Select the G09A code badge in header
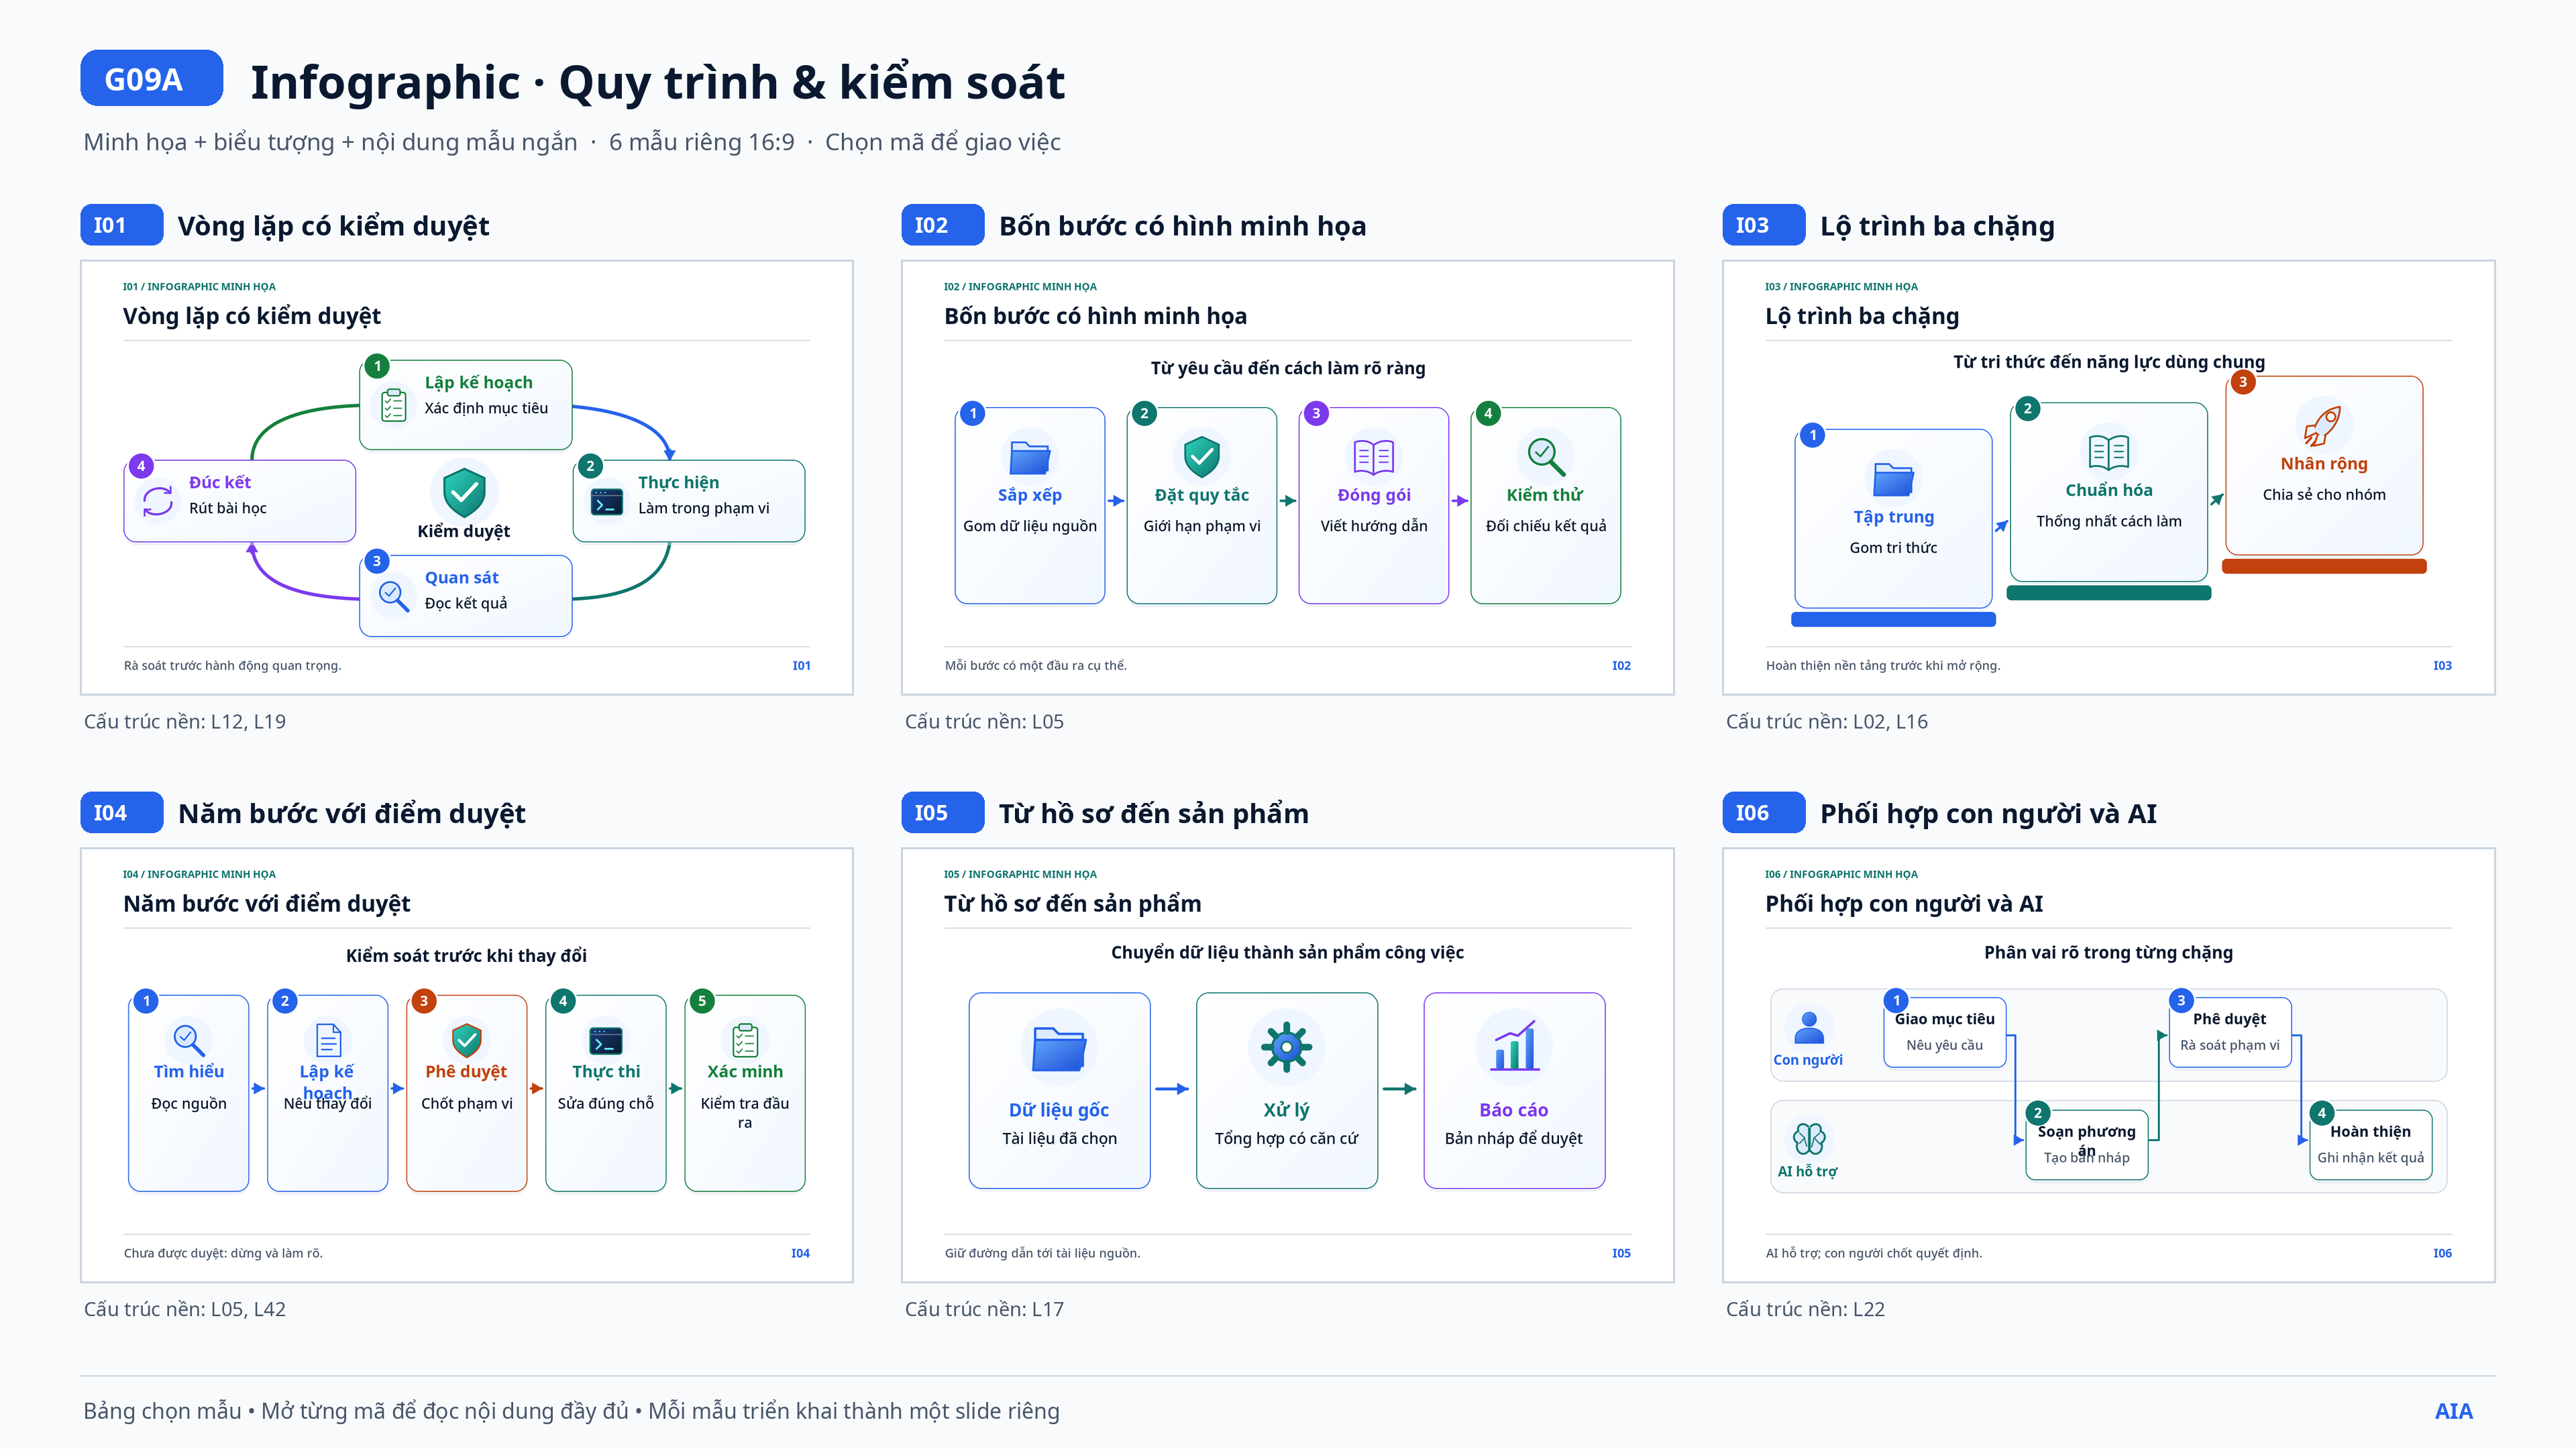 [x=151, y=78]
